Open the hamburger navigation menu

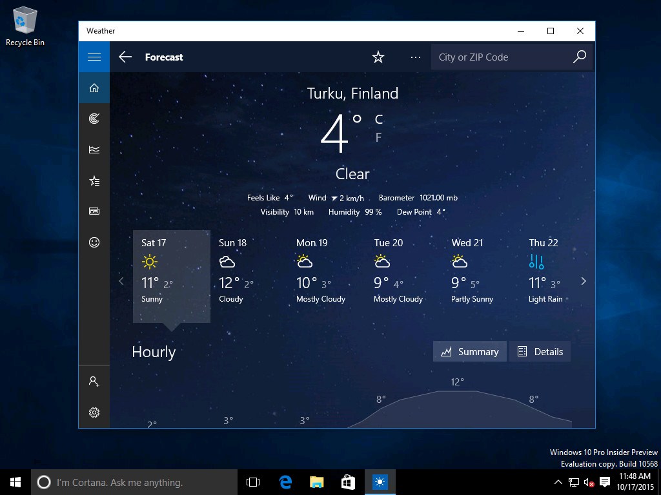pos(94,57)
